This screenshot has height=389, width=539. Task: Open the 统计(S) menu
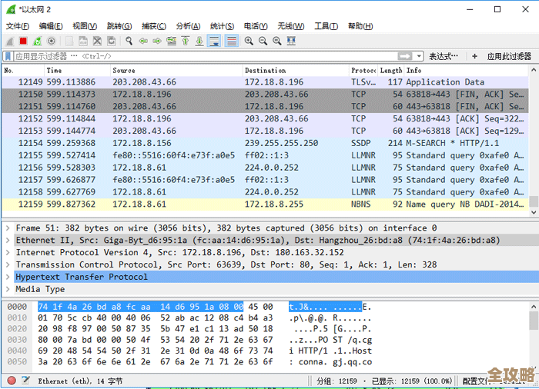point(223,26)
